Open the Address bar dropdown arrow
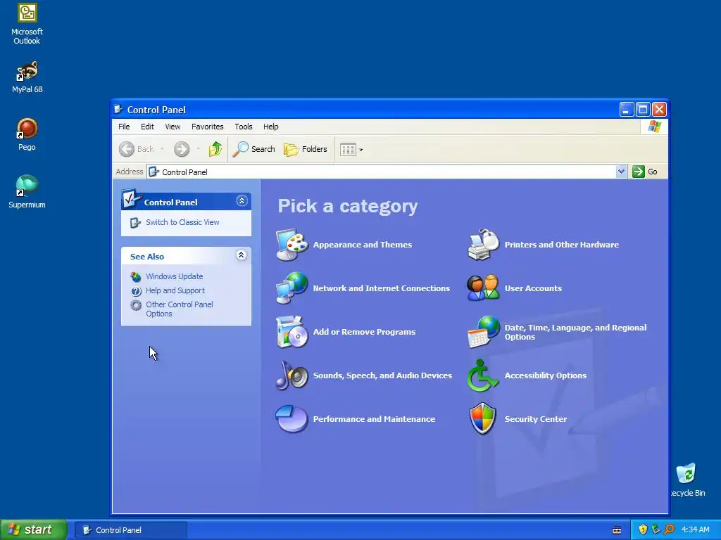This screenshot has width=721, height=540. (x=621, y=172)
